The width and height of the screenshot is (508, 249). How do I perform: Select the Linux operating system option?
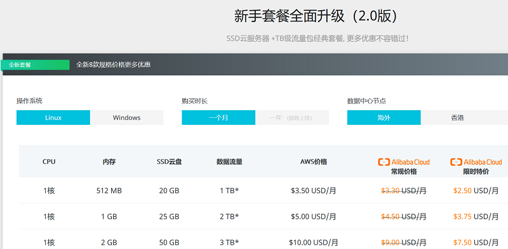click(53, 118)
